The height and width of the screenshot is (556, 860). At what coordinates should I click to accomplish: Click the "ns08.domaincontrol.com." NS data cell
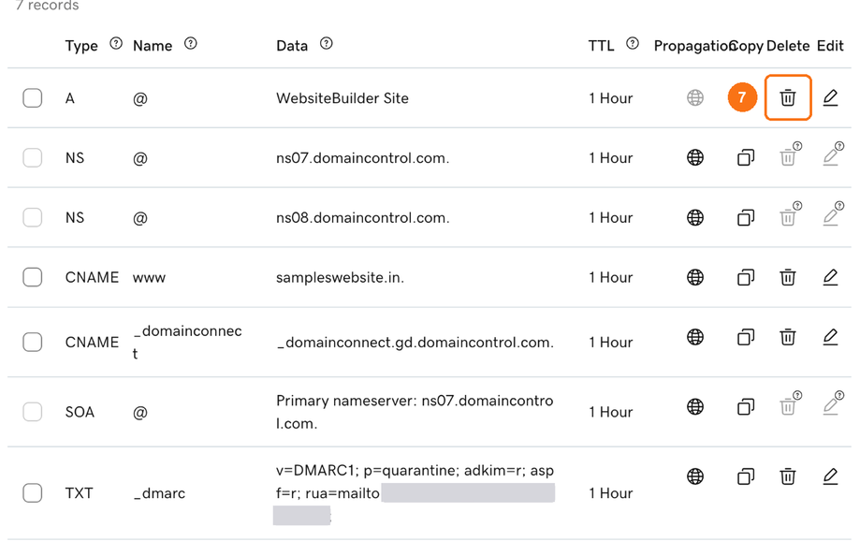[362, 218]
